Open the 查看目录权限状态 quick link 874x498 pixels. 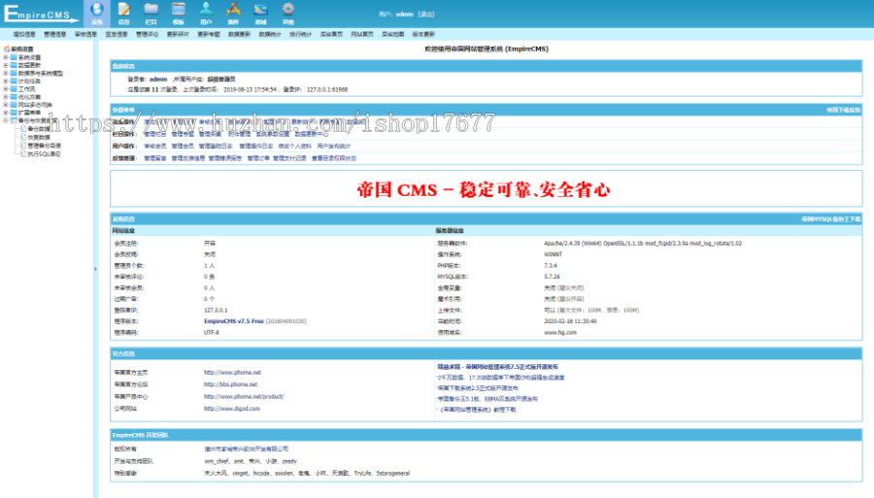point(334,158)
